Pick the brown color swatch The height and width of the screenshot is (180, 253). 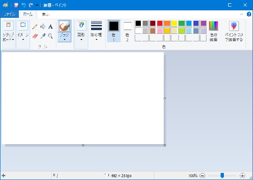tap(153, 31)
